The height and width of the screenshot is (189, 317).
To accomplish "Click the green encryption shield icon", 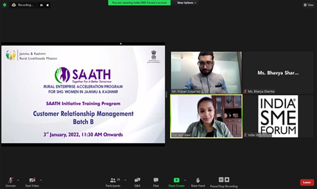I will coord(5,5).
